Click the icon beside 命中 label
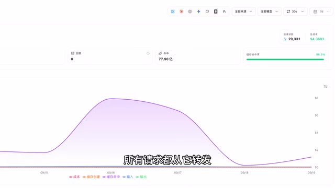The height and width of the screenshot is (188, 335). 160,53
